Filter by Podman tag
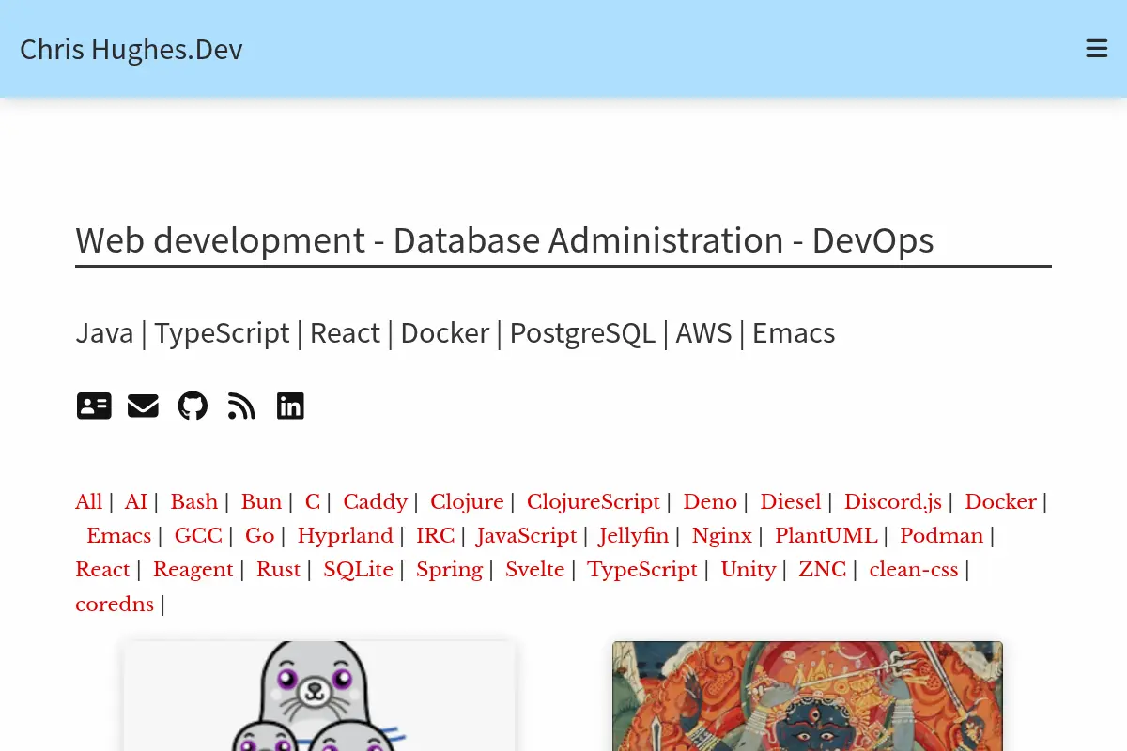The width and height of the screenshot is (1127, 751). pyautogui.click(x=941, y=535)
